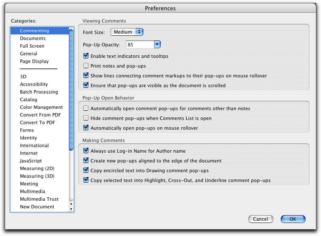Image resolution: width=321 pixels, height=236 pixels.
Task: Enable Print notes and pop-ups
Action: [x=86, y=66]
